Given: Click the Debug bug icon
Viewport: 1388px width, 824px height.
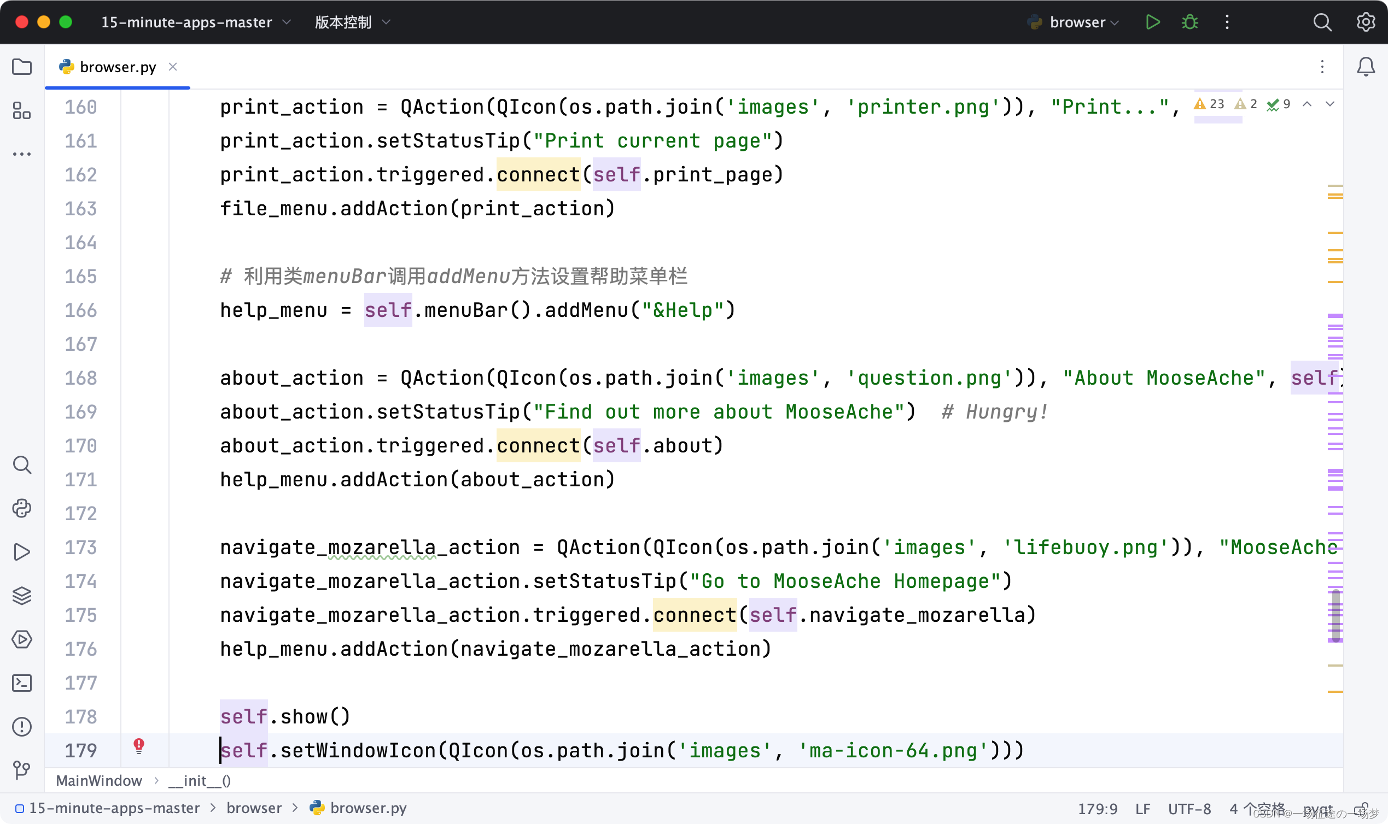Looking at the screenshot, I should [1189, 22].
